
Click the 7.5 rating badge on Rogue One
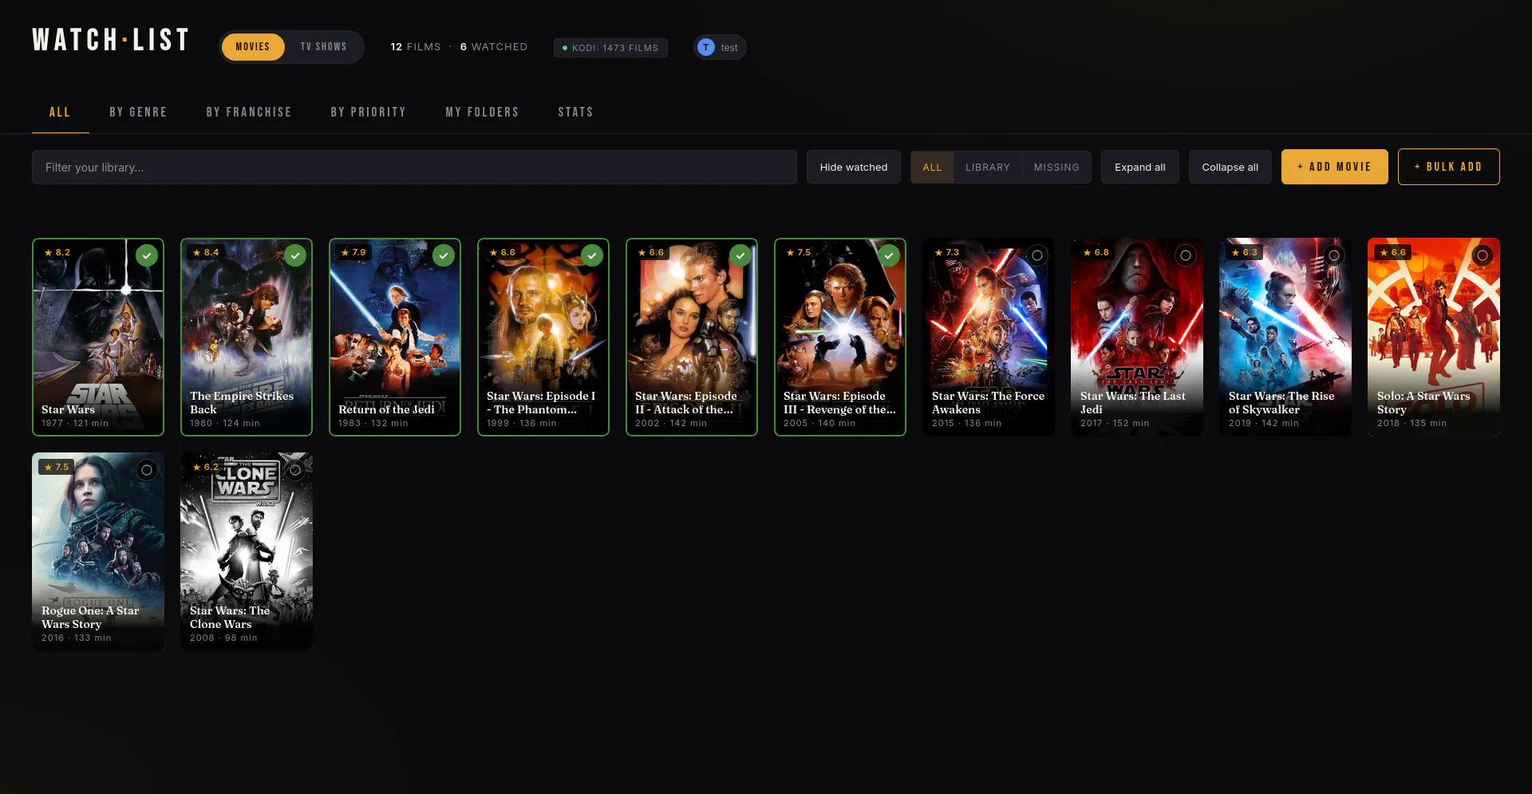click(x=57, y=467)
